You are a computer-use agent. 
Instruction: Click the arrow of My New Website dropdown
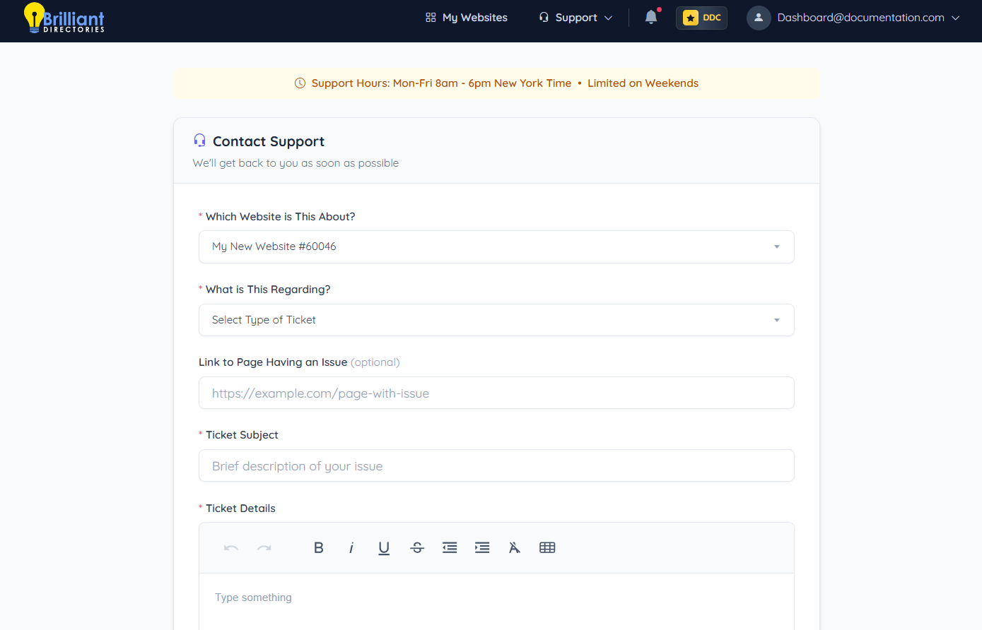[x=776, y=246]
